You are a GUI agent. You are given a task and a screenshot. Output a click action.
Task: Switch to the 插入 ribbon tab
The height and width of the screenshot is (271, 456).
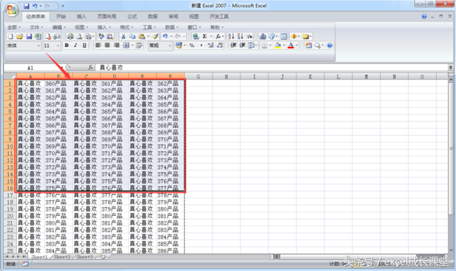82,17
